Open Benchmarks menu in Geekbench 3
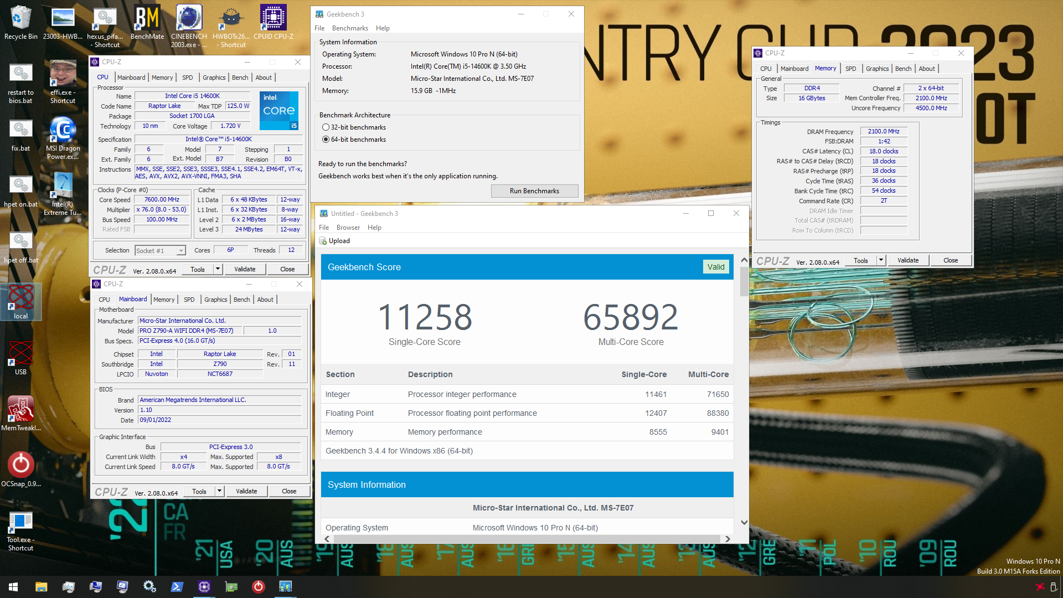The image size is (1063, 598). pyautogui.click(x=350, y=28)
